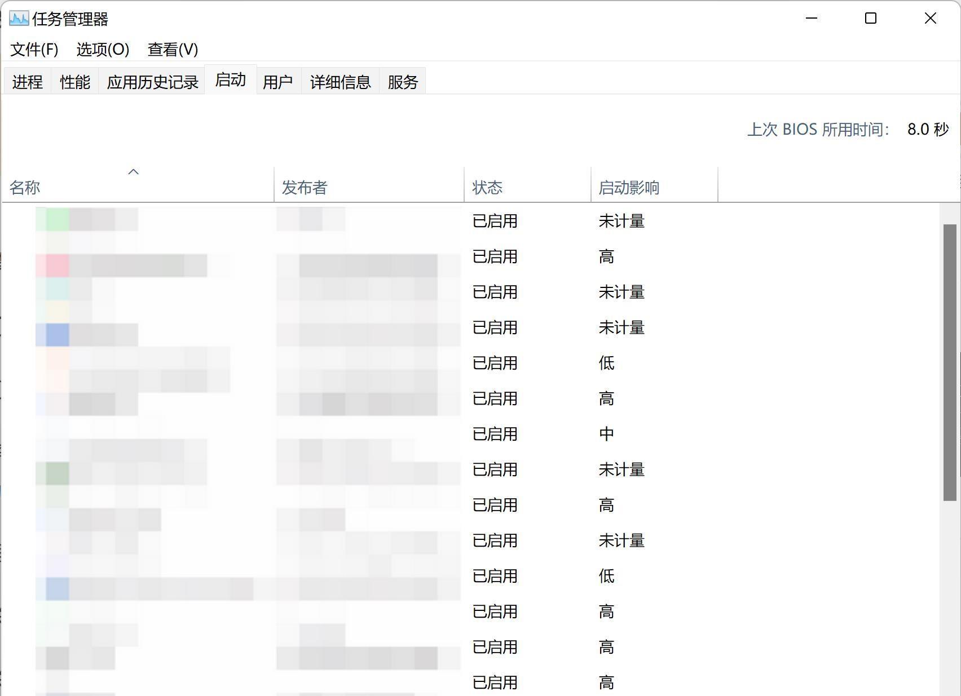Open the 文件(F) menu
This screenshot has height=696, width=961.
click(x=34, y=49)
